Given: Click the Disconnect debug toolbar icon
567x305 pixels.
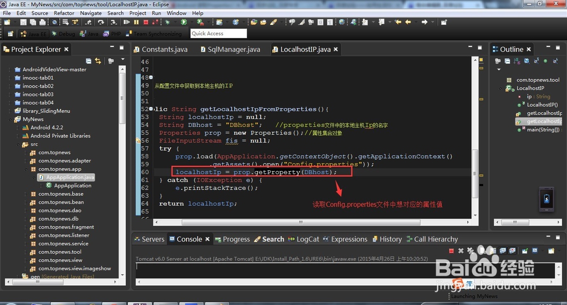Looking at the screenshot, I should [x=155, y=23].
